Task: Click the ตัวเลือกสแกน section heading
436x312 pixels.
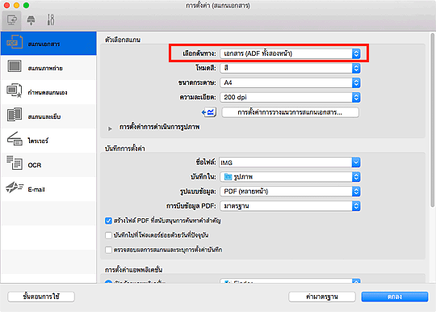Action: [x=123, y=40]
